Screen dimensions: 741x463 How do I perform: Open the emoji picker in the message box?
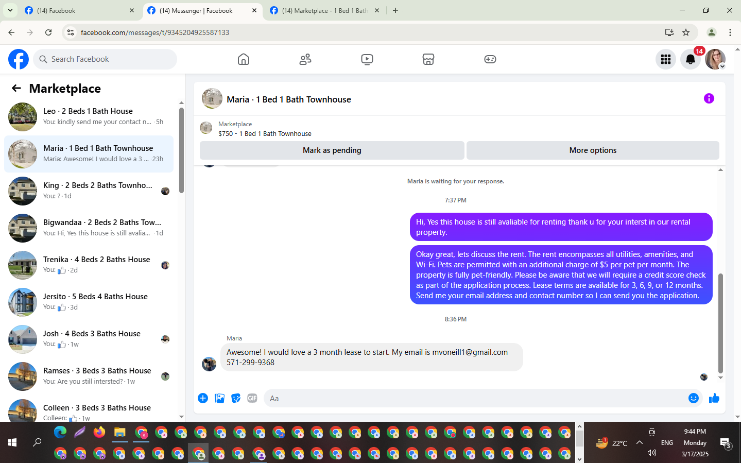coord(694,398)
